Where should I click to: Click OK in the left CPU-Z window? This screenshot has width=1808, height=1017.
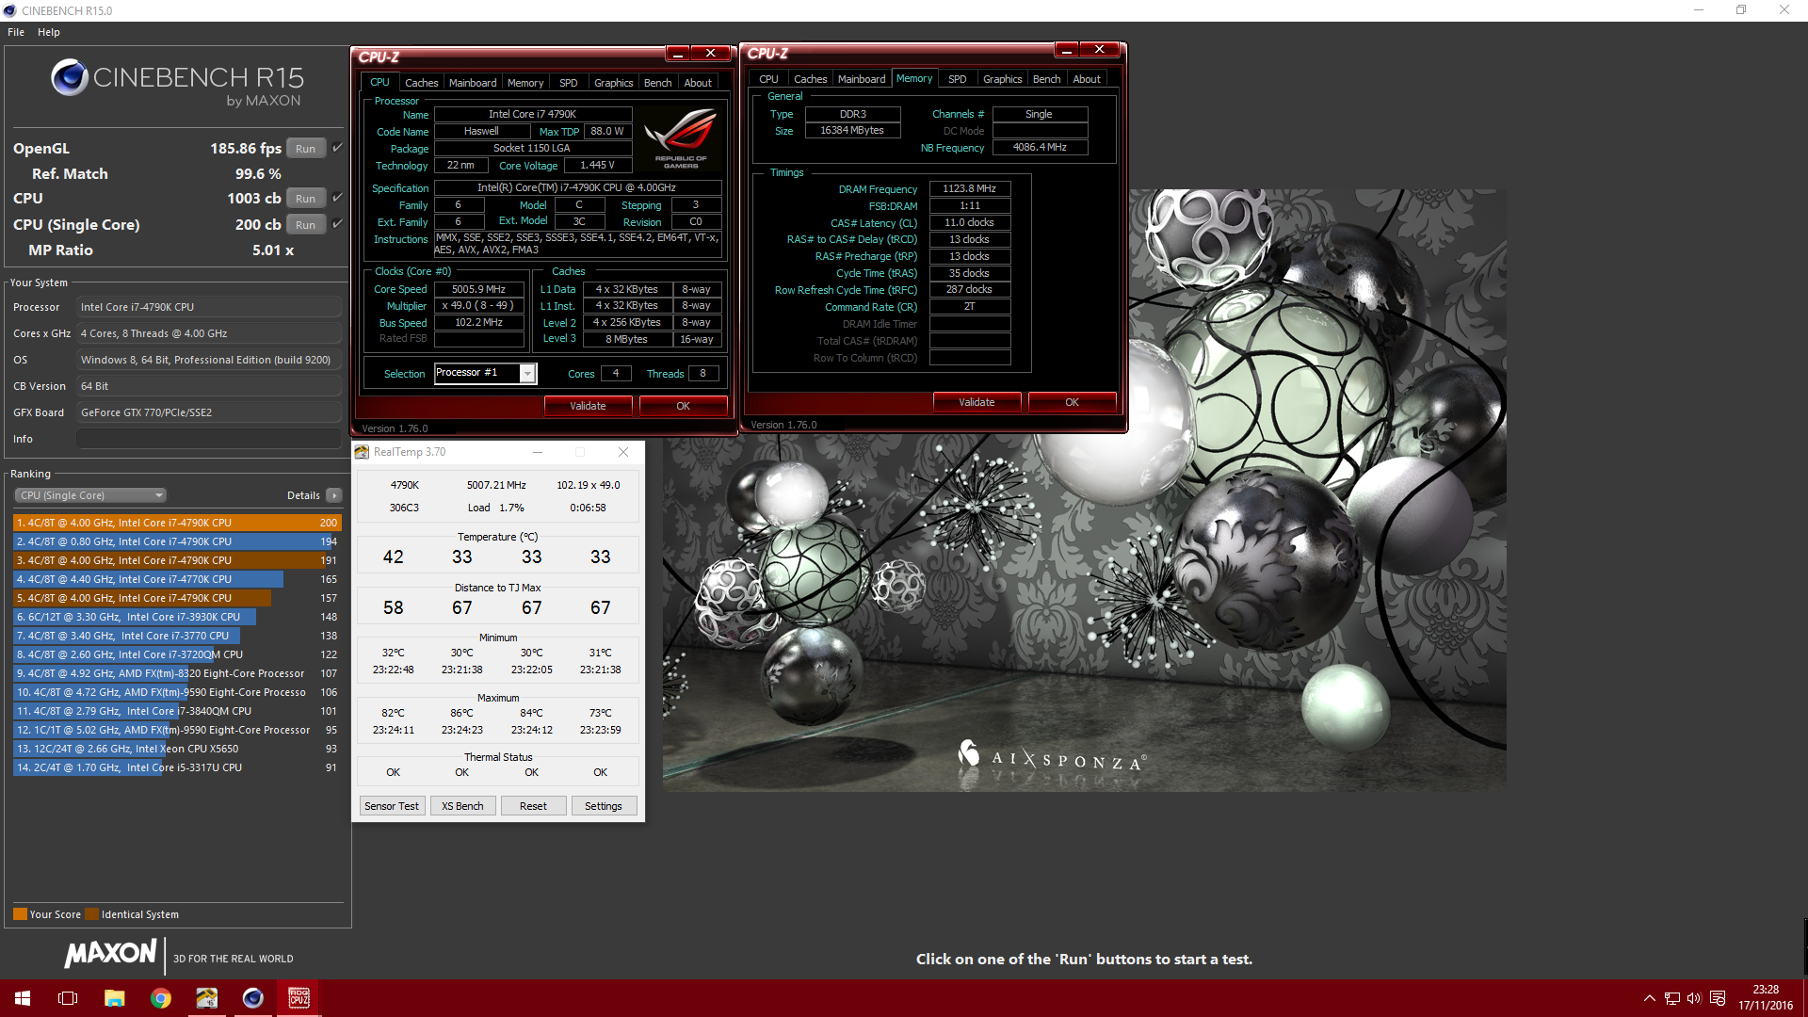[684, 406]
